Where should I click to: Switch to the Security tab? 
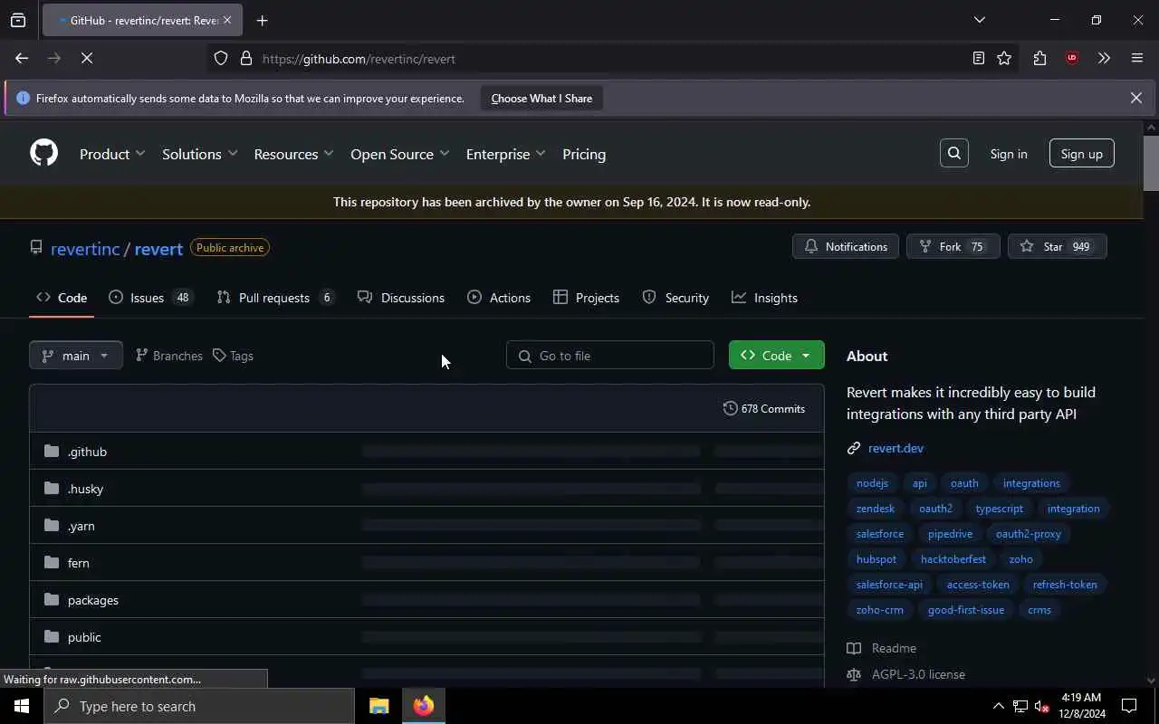click(675, 298)
